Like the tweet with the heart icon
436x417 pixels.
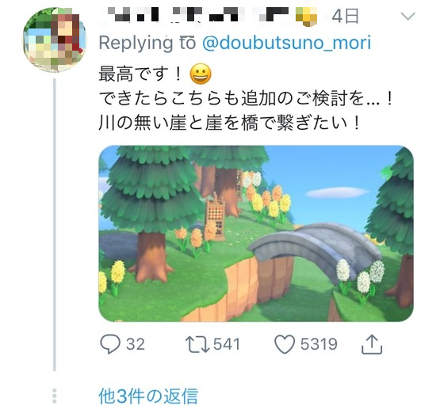285,344
